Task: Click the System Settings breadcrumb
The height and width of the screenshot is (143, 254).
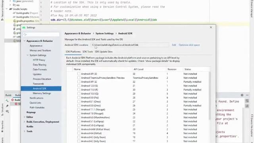Action: tap(104, 33)
